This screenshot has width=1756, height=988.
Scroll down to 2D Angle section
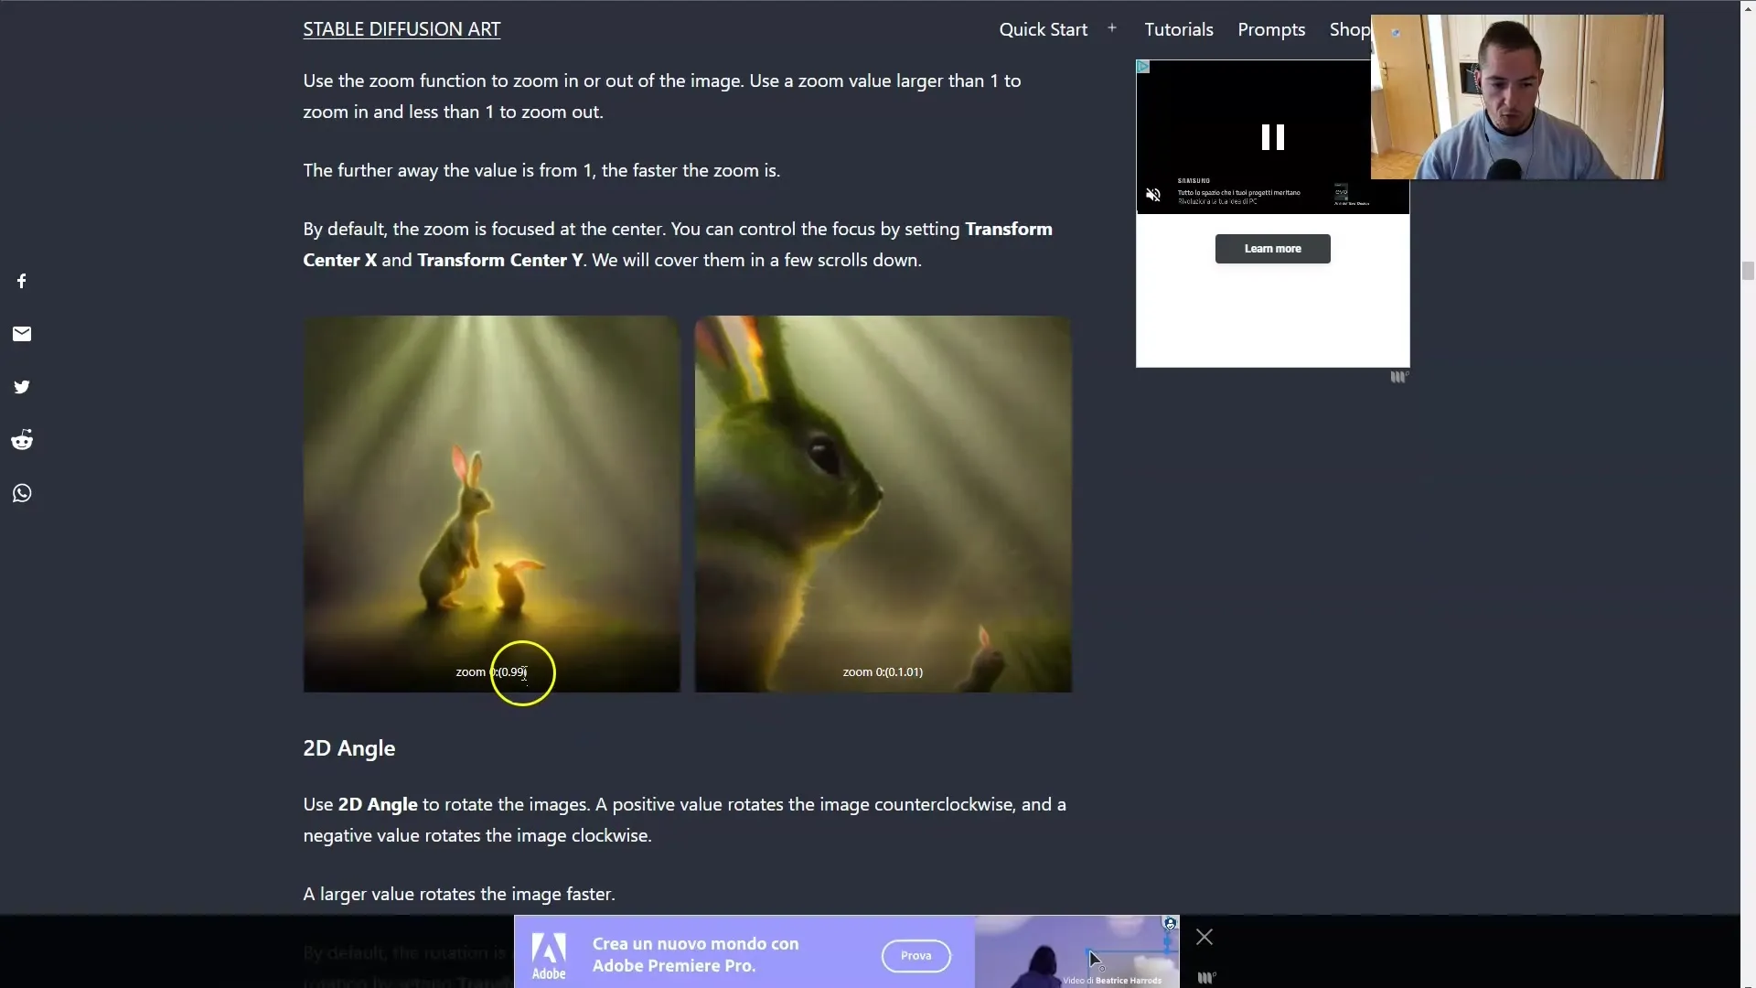point(348,746)
